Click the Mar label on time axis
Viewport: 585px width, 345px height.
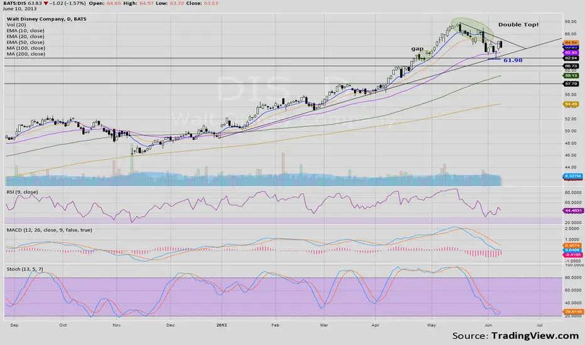324,325
